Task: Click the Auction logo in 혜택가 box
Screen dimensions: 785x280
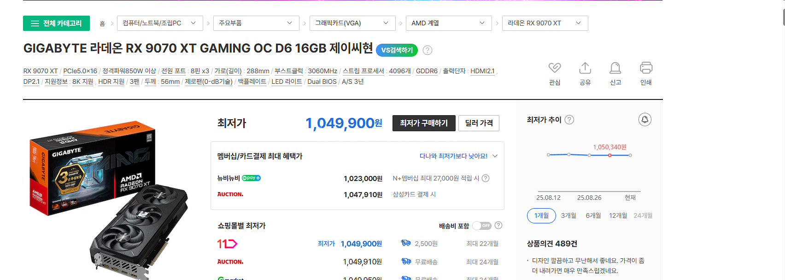Action: [230, 194]
